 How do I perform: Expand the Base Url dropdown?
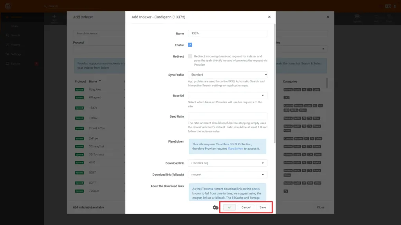pos(228,95)
